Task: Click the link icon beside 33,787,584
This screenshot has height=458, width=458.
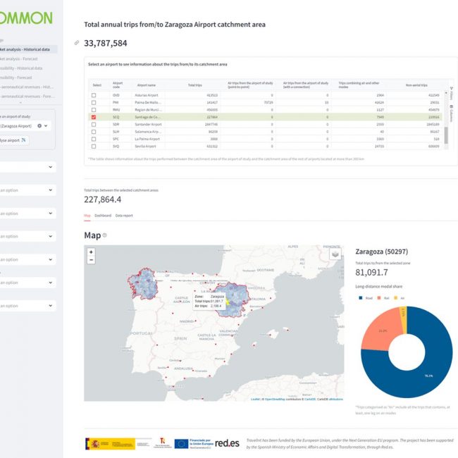Action: click(77, 43)
